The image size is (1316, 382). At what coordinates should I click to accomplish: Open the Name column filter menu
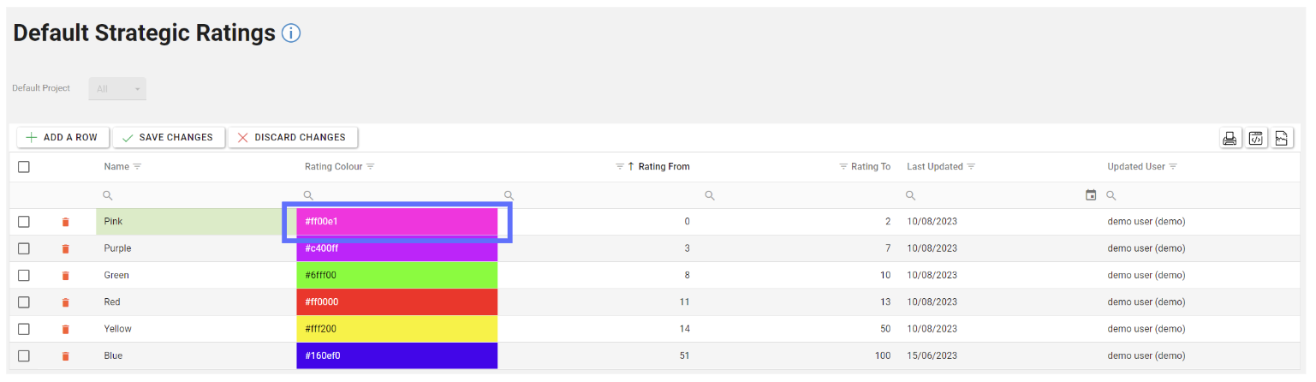point(137,167)
